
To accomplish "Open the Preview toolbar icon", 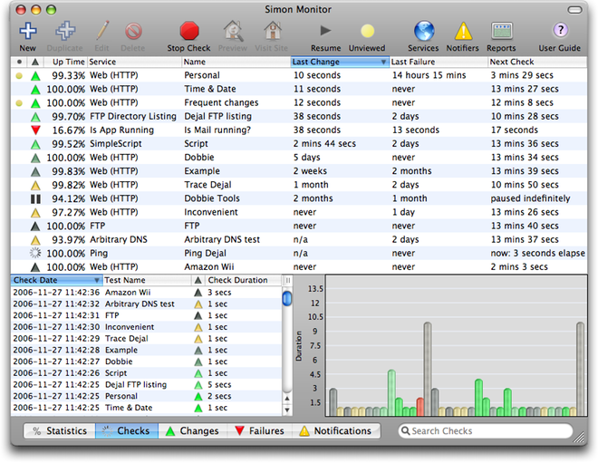I will pos(233,31).
